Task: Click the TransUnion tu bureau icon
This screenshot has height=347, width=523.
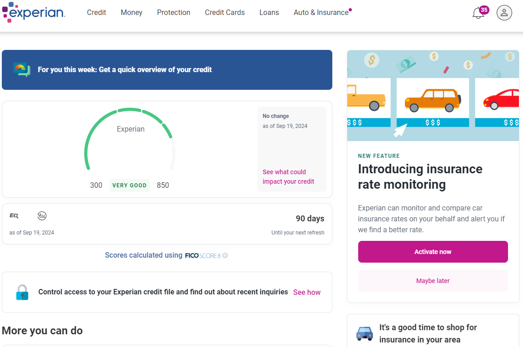Action: click(42, 216)
